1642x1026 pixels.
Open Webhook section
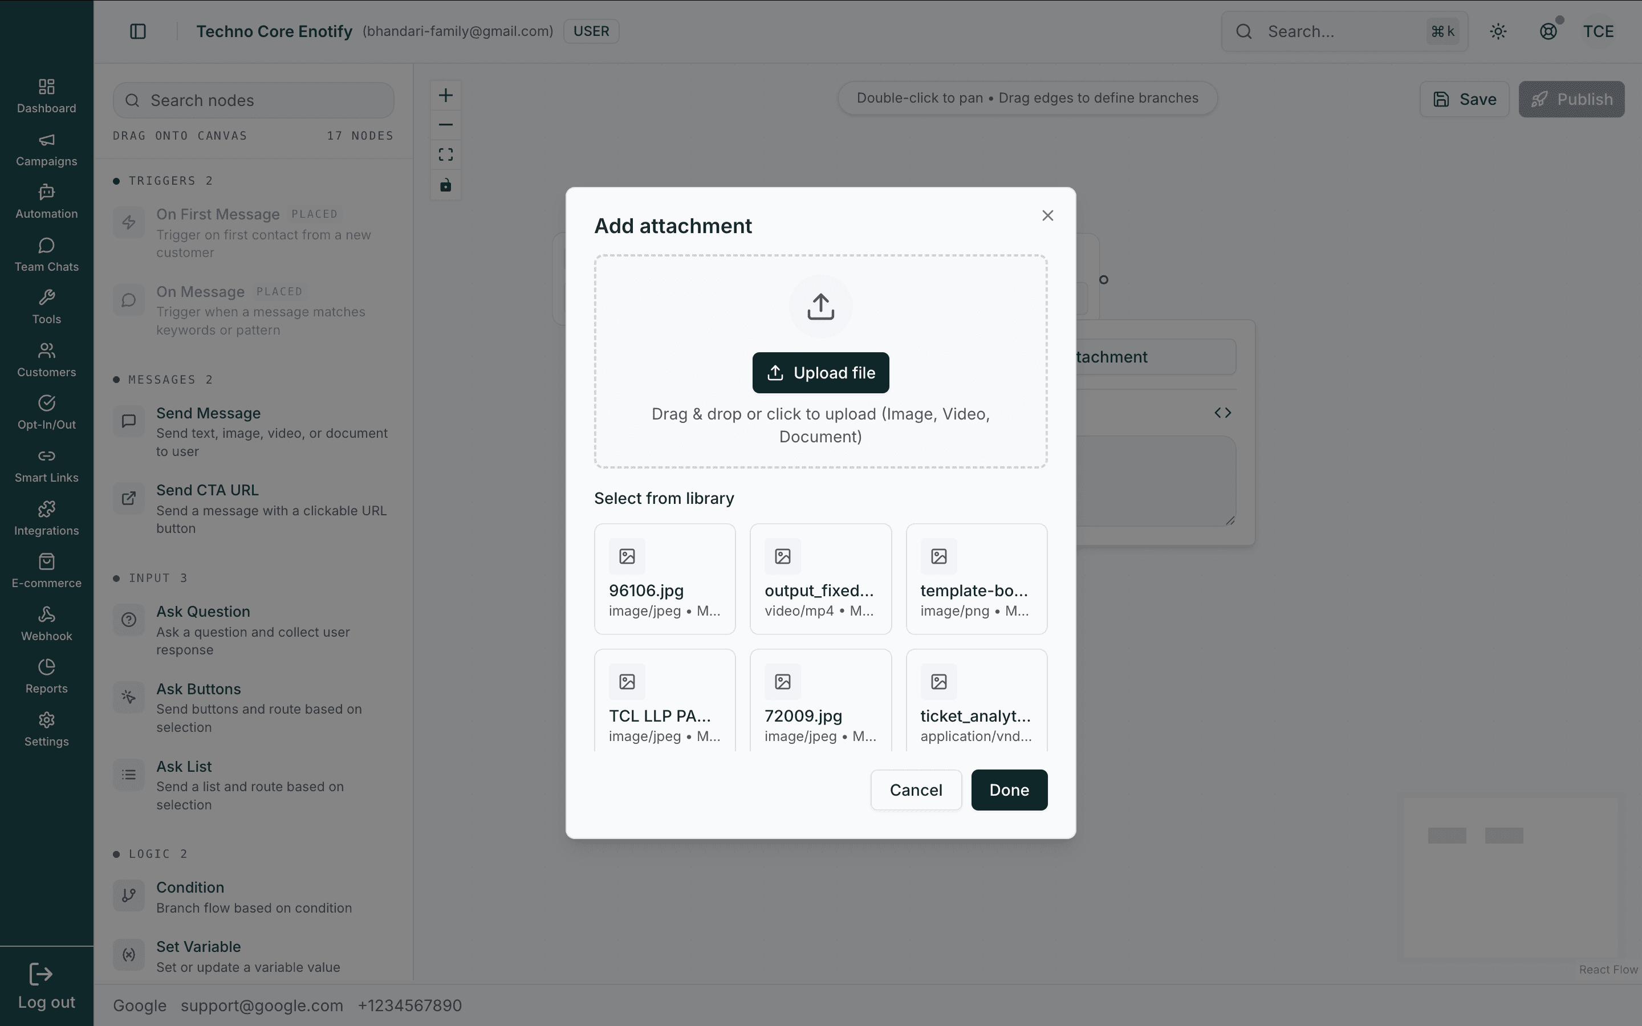click(x=46, y=624)
